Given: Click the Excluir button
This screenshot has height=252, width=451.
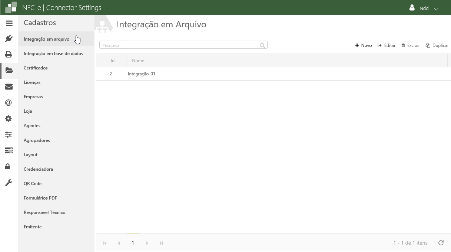Looking at the screenshot, I should pos(411,45).
